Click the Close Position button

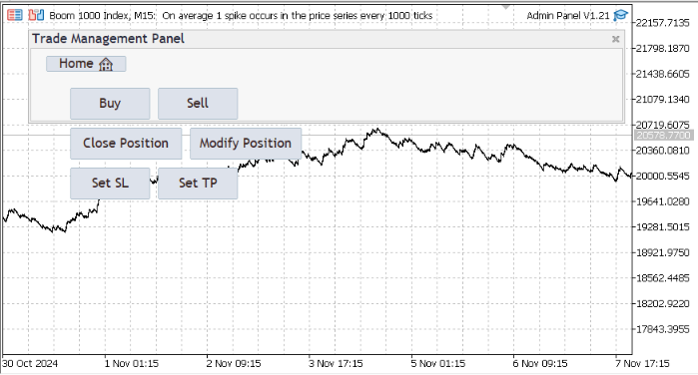tap(126, 144)
